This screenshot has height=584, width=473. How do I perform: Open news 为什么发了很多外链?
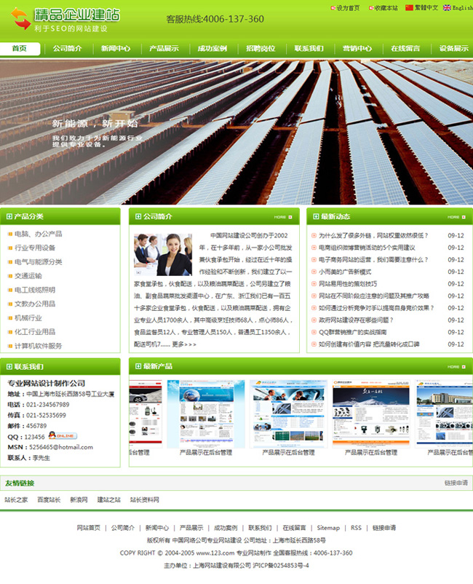click(x=373, y=235)
